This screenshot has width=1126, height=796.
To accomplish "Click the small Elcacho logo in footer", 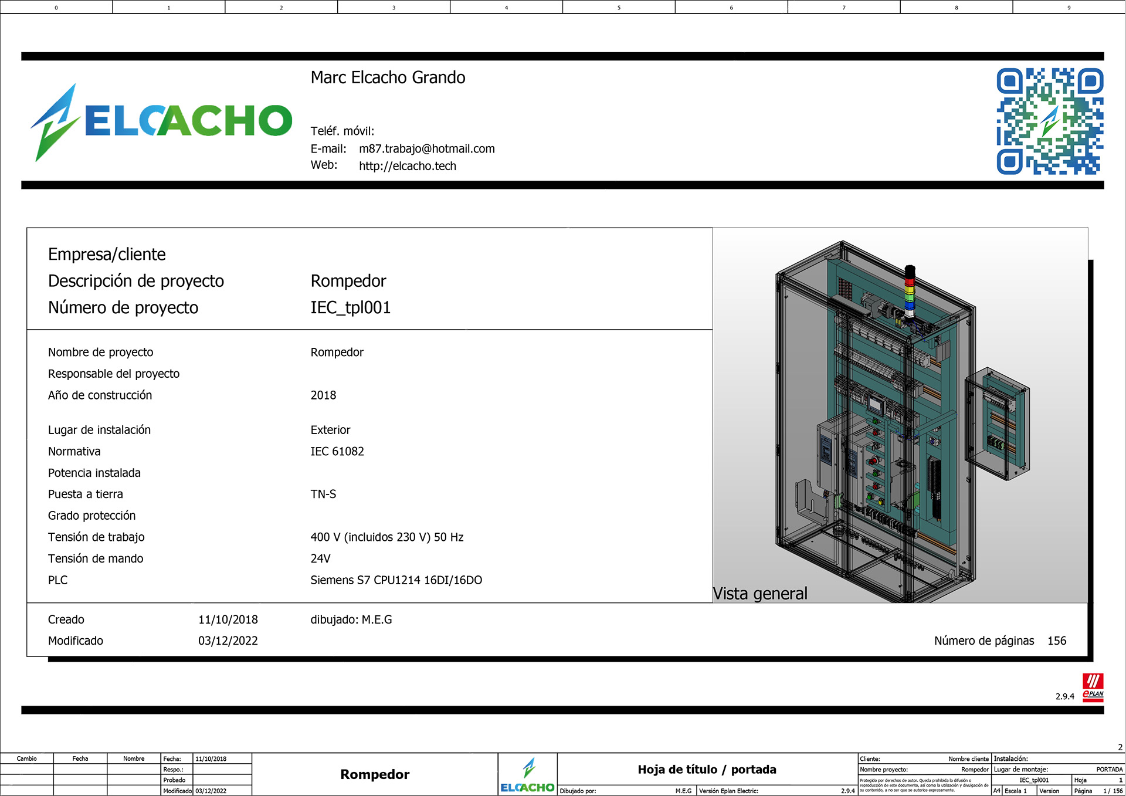I will pos(527,775).
